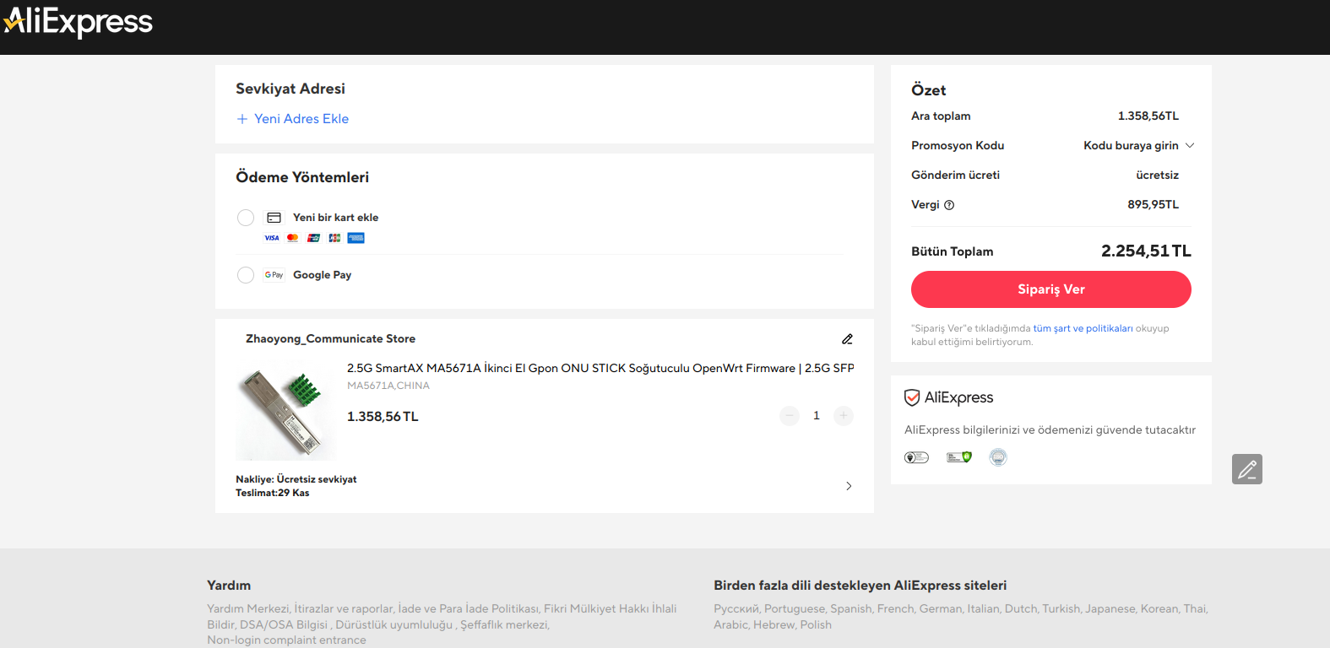The width and height of the screenshot is (1330, 648).
Task: Click the round blue seal badge icon
Action: point(998,457)
